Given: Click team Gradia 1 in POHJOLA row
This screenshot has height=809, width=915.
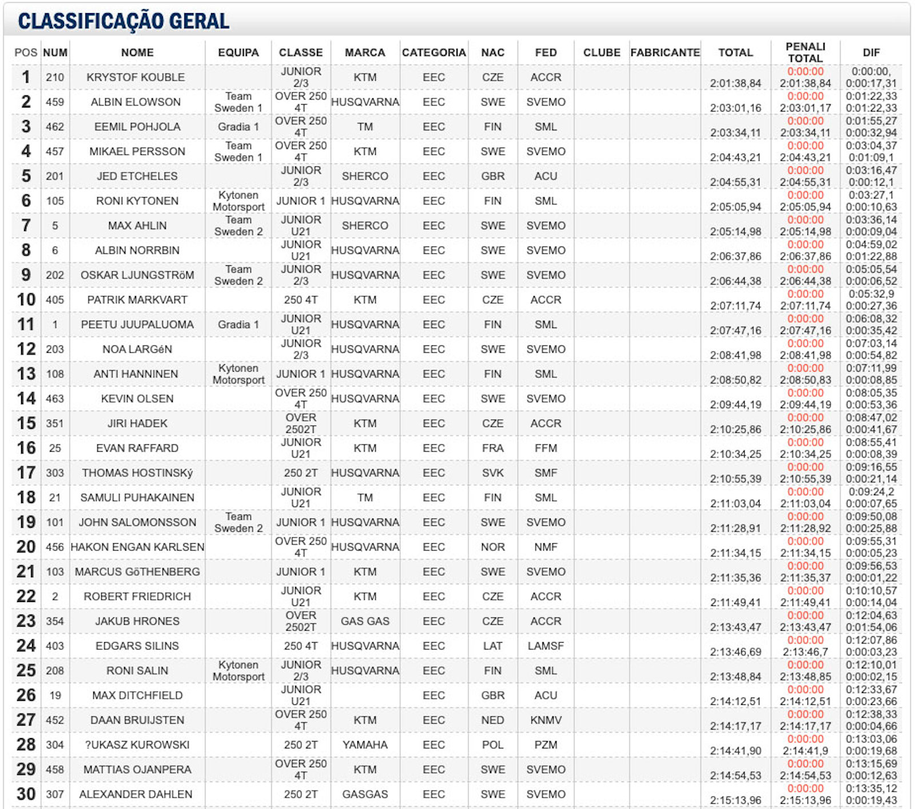Looking at the screenshot, I should [x=238, y=127].
